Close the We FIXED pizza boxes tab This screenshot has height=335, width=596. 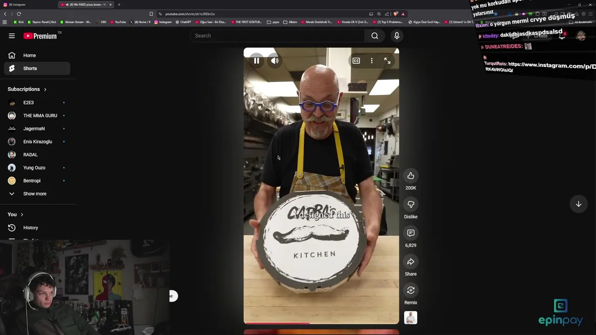110,5
